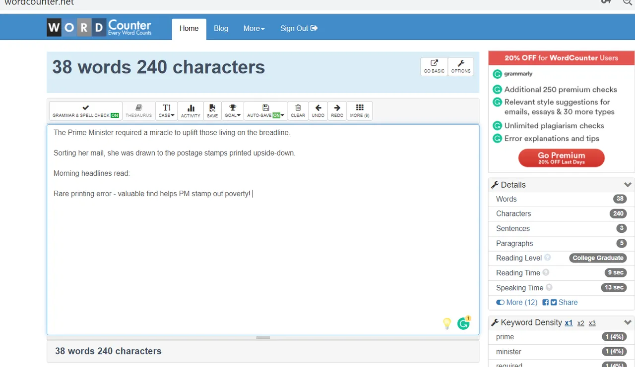Collapse the Keyword Density panel chevron
The image size is (635, 367).
click(628, 322)
